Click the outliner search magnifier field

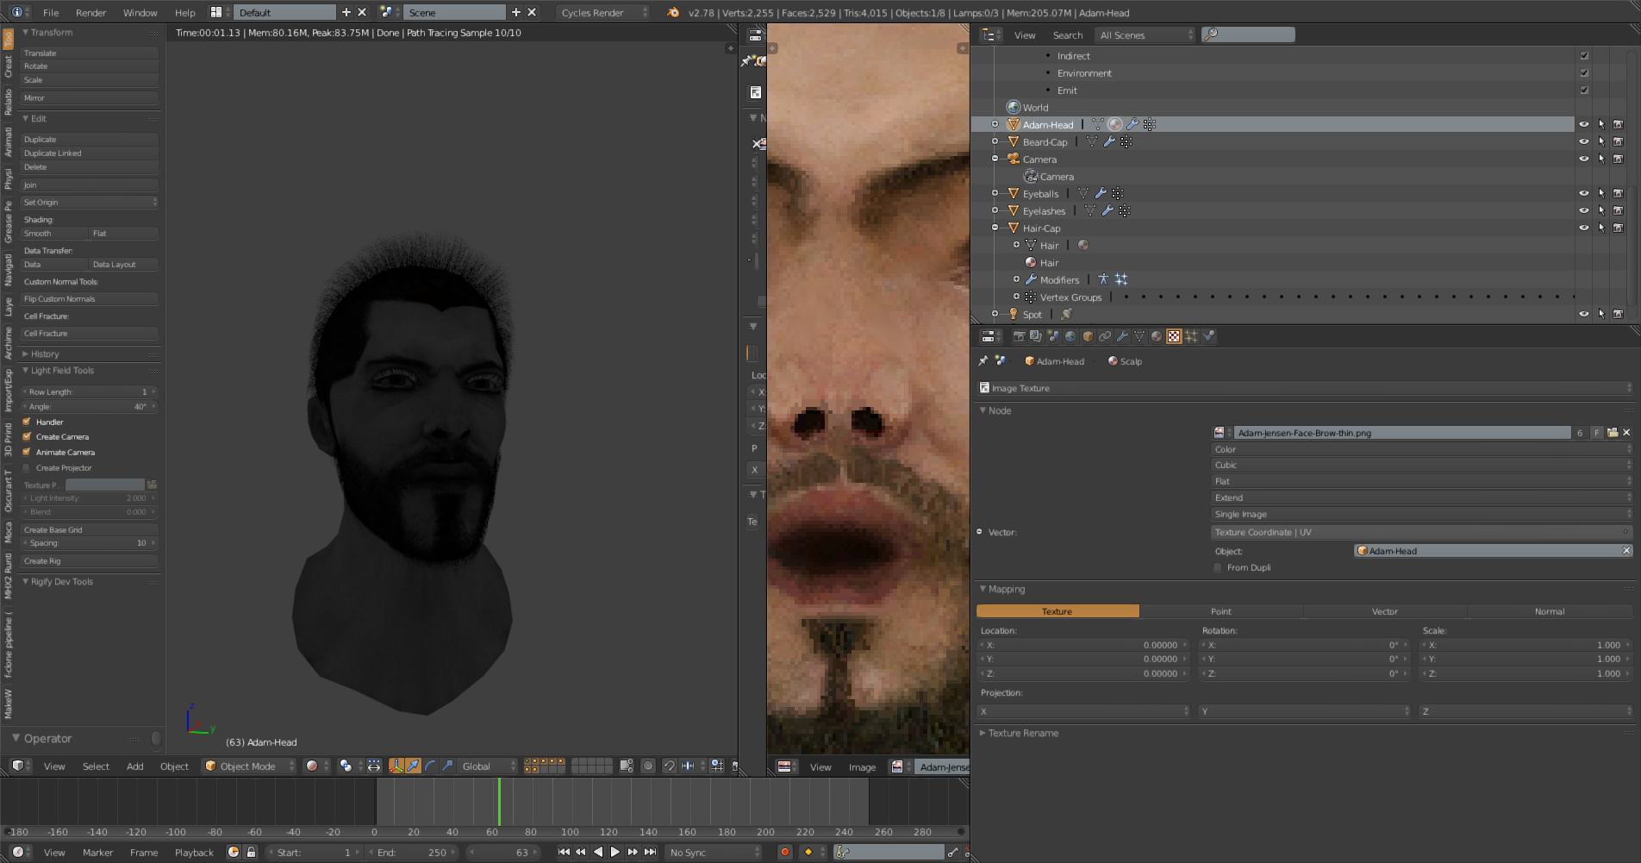tap(1248, 34)
